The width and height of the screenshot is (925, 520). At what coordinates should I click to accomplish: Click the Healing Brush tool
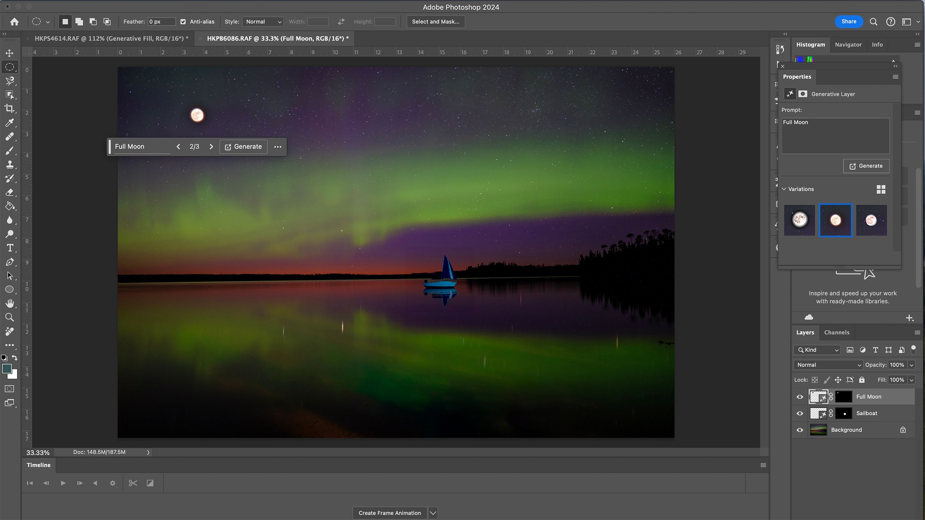[9, 136]
